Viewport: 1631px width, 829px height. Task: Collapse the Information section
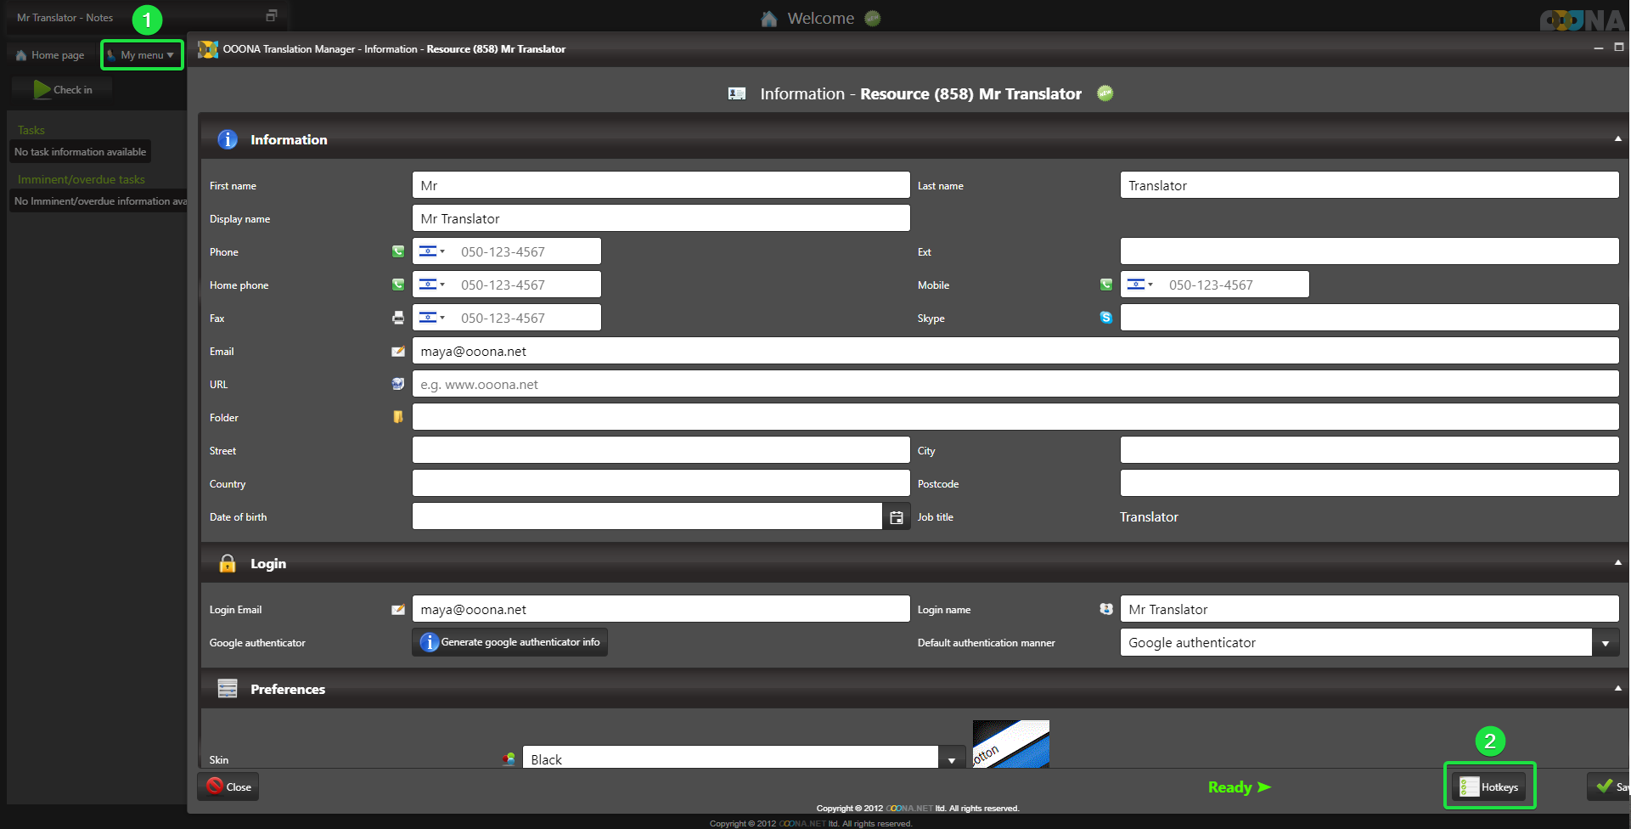pos(1617,139)
